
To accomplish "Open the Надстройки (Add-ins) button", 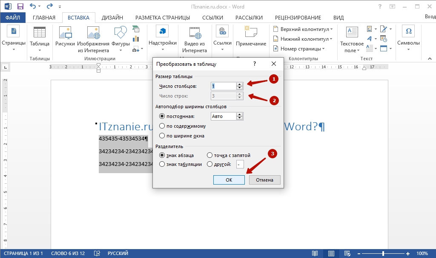I will pyautogui.click(x=162, y=38).
